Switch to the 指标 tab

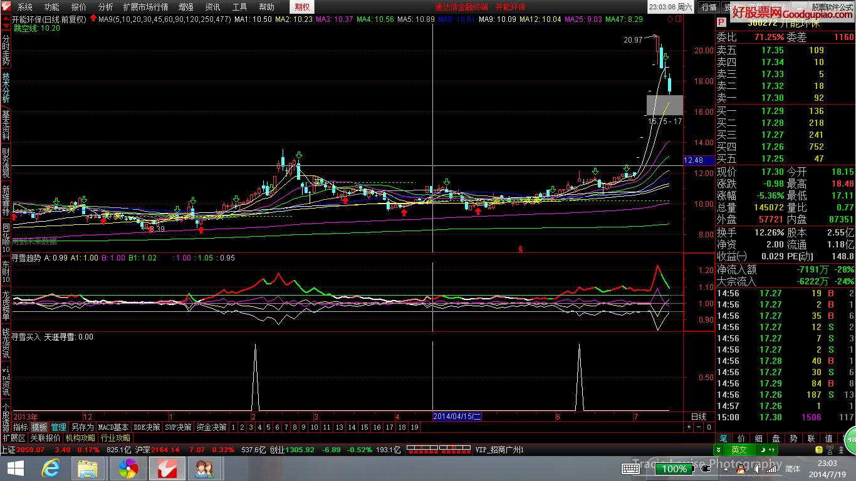point(21,427)
